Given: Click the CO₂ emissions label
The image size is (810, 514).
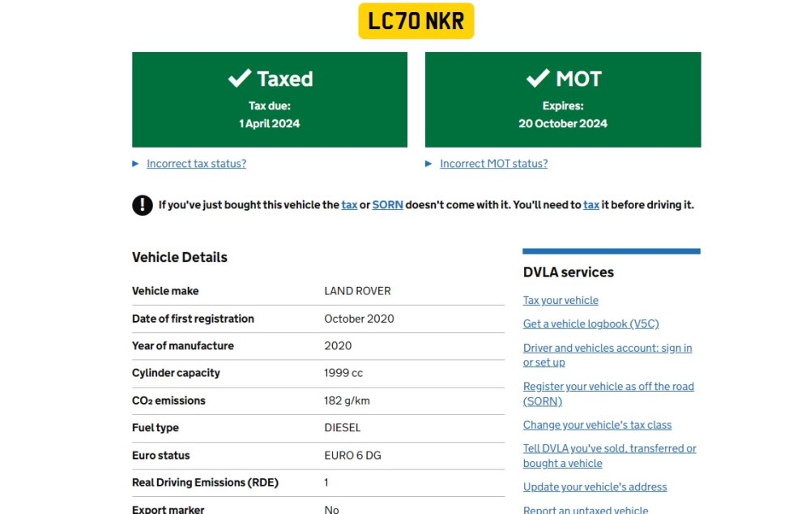Looking at the screenshot, I should coord(169,400).
